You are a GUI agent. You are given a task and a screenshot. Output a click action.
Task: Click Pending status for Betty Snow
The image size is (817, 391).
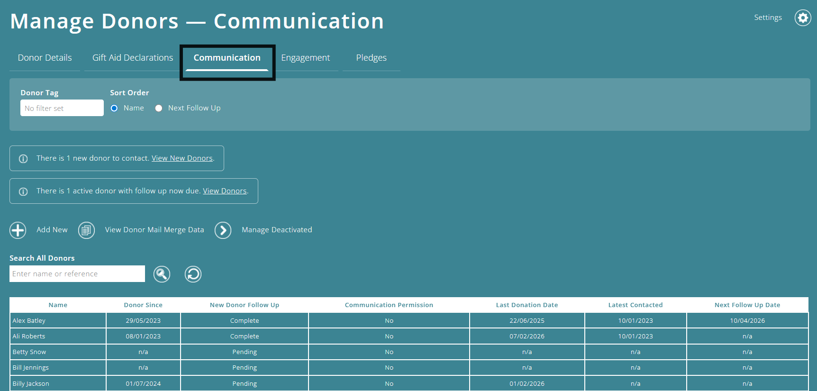(x=245, y=352)
